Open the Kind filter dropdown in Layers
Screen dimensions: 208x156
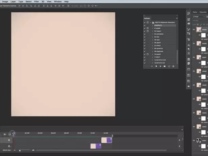[199, 17]
